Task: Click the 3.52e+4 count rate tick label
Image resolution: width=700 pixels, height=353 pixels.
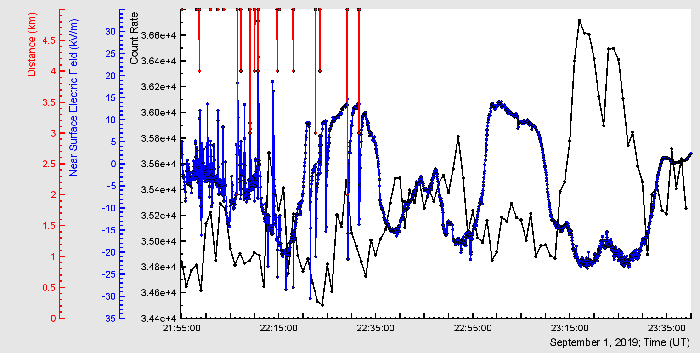Action: (158, 216)
